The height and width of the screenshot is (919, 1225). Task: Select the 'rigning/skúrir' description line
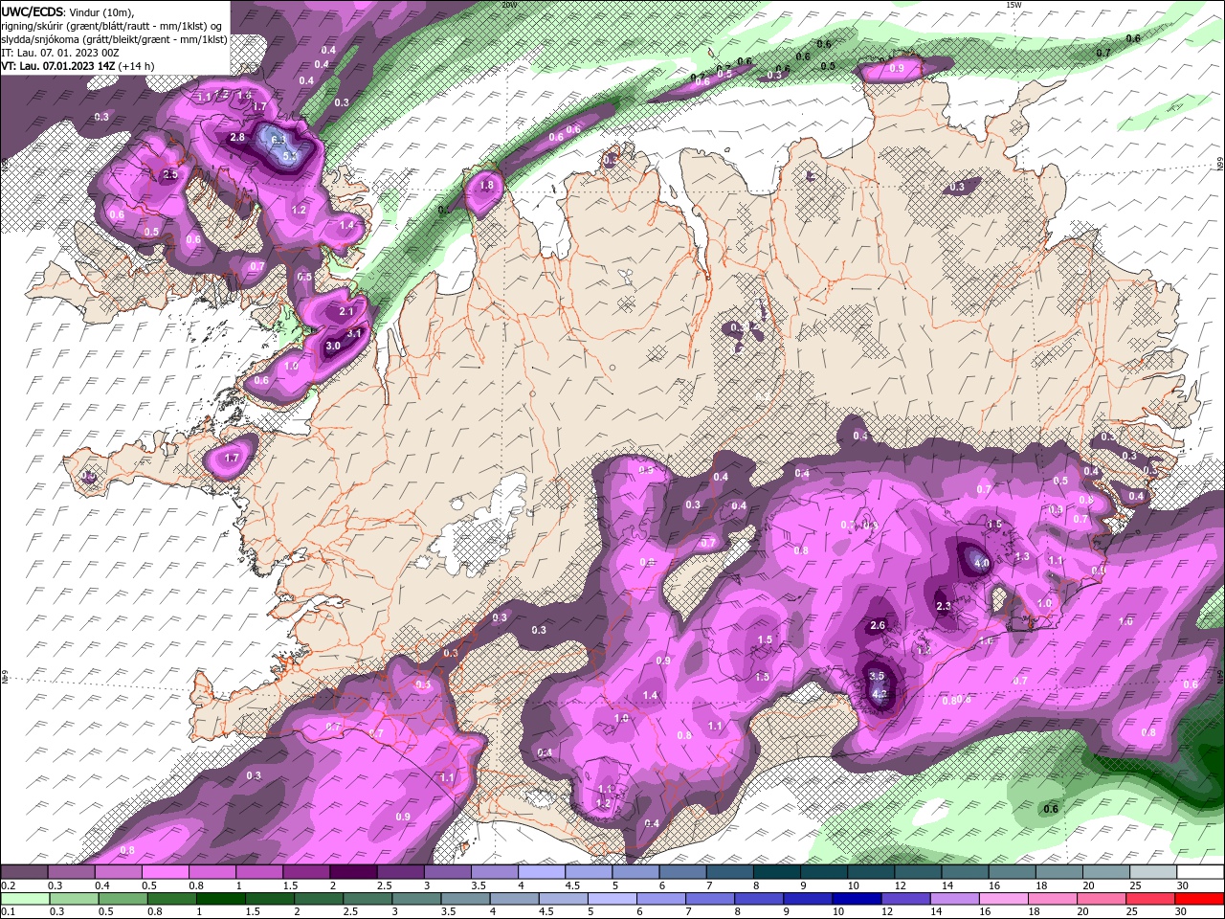[x=113, y=26]
